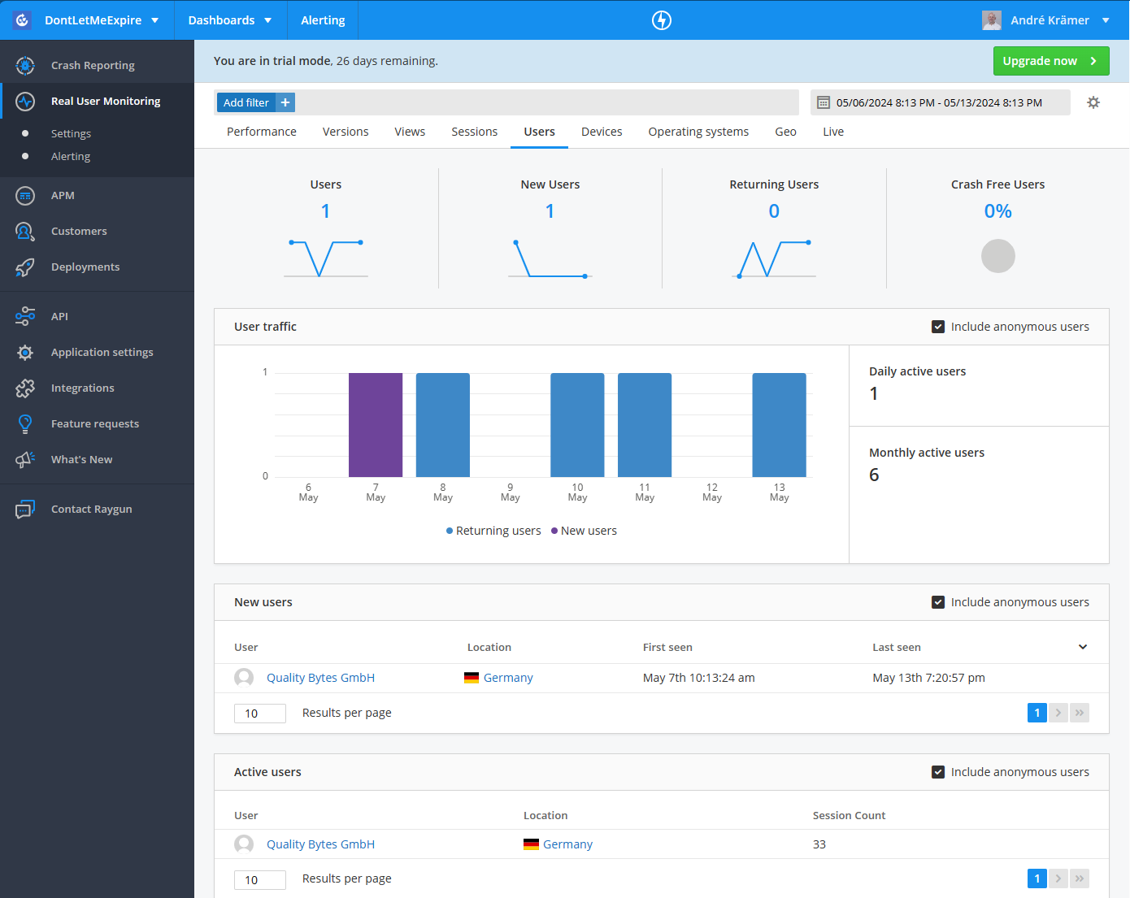Viewport: 1130px width, 898px height.
Task: Disable Include anonymous users in Active users
Action: (938, 772)
